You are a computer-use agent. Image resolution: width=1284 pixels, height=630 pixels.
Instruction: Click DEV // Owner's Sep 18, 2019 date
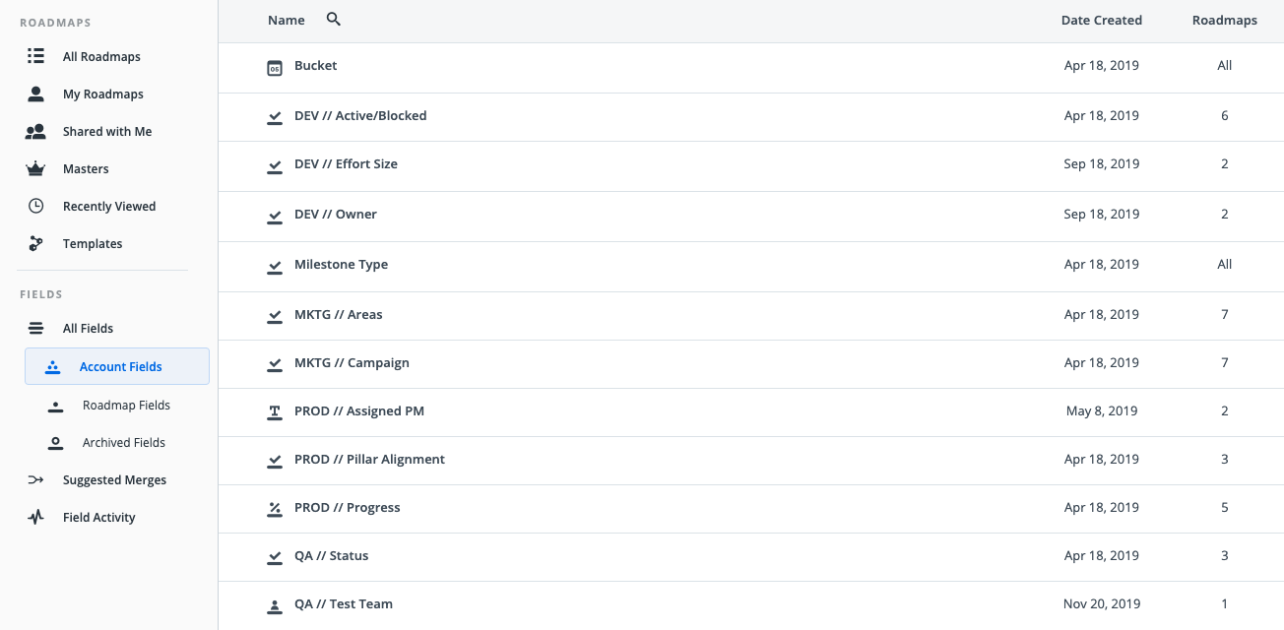1102,215
